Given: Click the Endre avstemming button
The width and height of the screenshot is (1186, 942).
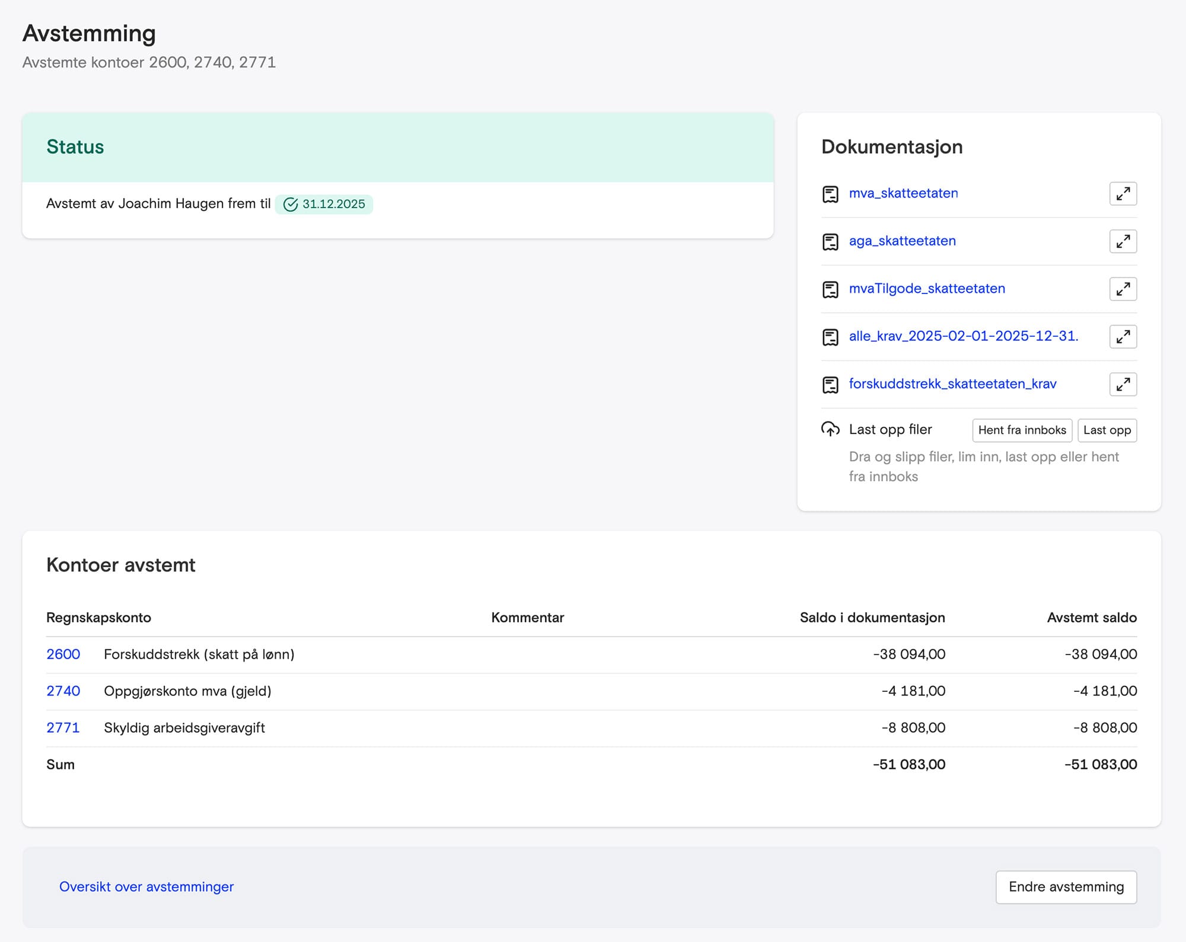Looking at the screenshot, I should point(1066,887).
